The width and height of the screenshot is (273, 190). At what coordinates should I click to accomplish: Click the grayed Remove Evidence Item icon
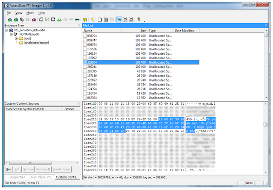[27, 20]
